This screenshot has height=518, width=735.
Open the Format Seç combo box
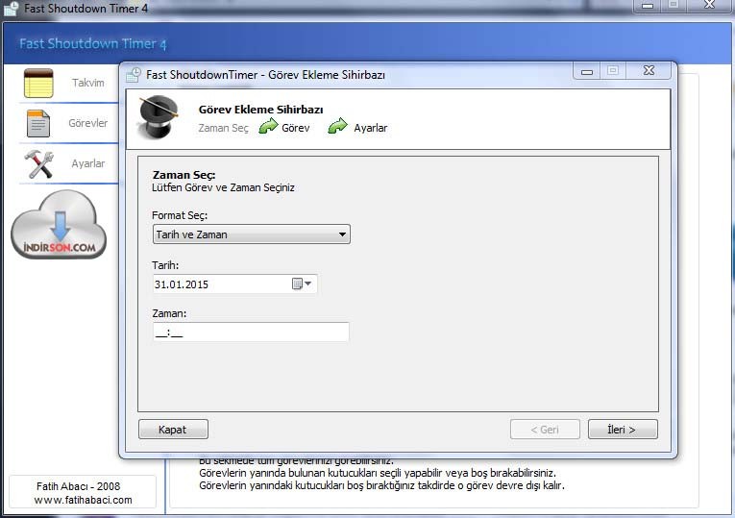pos(252,234)
